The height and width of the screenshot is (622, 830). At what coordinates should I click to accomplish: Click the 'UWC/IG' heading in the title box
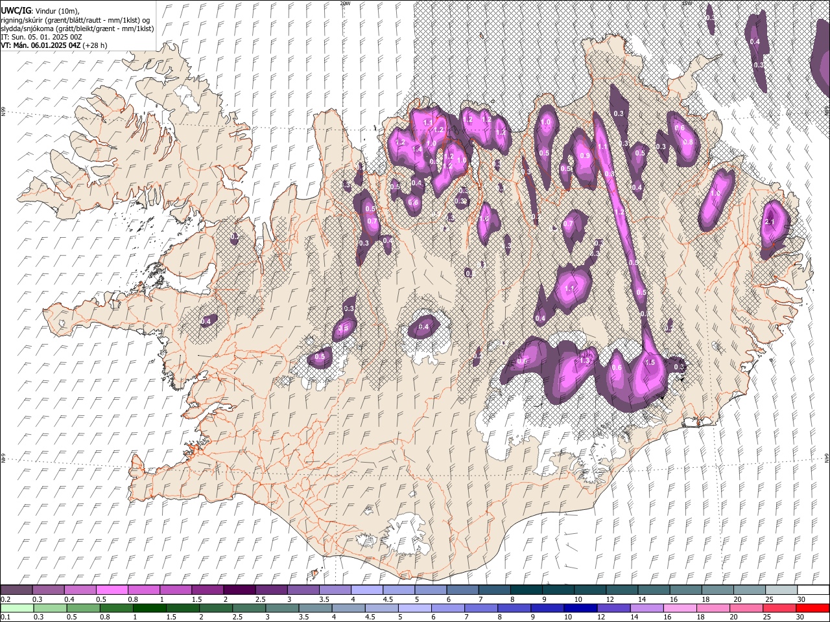point(16,10)
